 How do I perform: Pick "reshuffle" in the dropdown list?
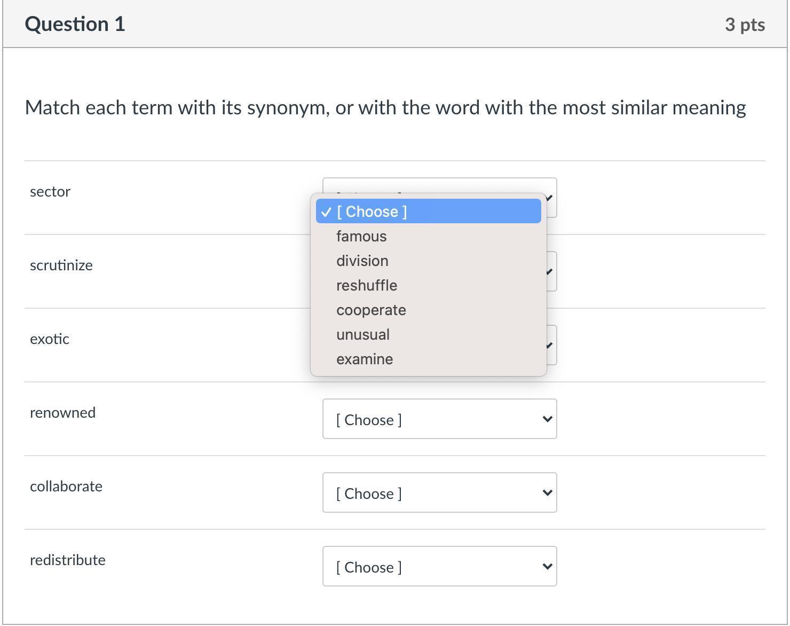367,285
